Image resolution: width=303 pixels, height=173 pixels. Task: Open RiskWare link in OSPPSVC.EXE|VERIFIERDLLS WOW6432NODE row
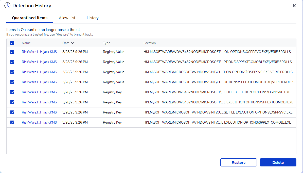pos(39,52)
